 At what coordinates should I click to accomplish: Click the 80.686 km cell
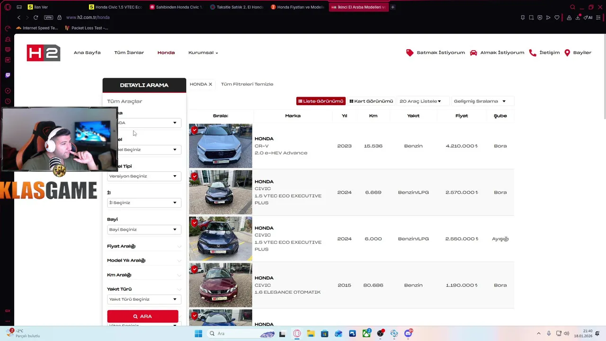click(373, 285)
